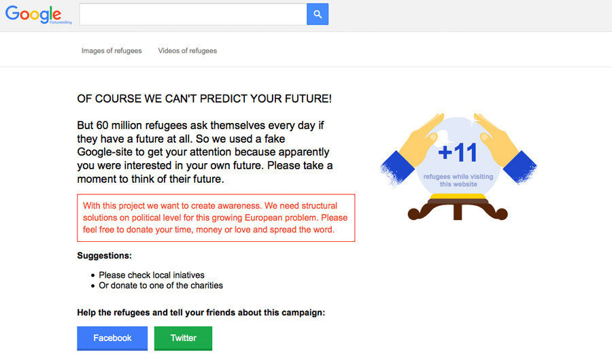
Task: Click the "OF COURSE WE CAN'T PREDICT" heading
Action: pyautogui.click(x=204, y=99)
